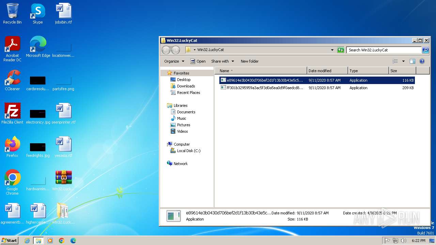This screenshot has height=245, width=436.
Task: Launch Skype from the desktop
Action: point(38,14)
